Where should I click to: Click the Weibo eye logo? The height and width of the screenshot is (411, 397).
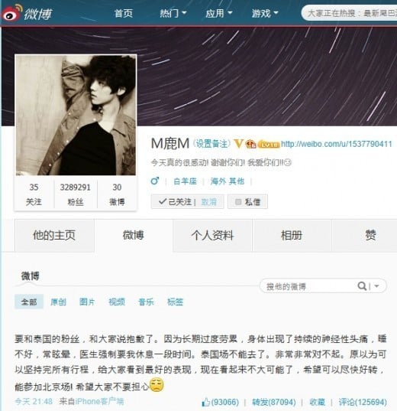11,12
